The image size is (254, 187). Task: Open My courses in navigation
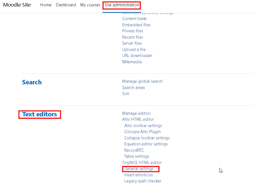pos(90,5)
